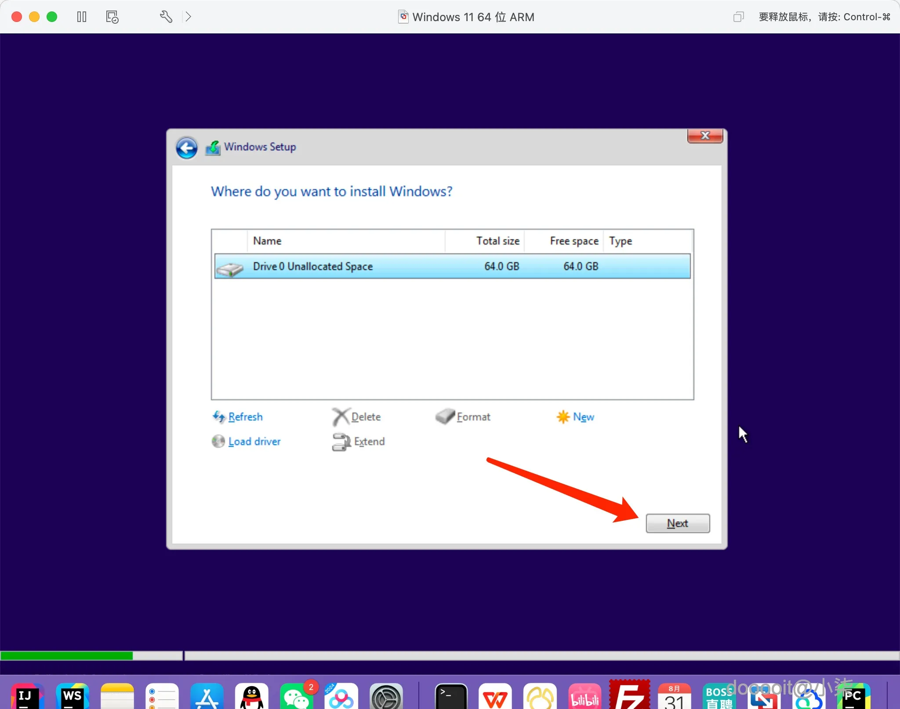Screen dimensions: 900x709
Task: Open VM settings wrench icon
Action: pyautogui.click(x=166, y=17)
